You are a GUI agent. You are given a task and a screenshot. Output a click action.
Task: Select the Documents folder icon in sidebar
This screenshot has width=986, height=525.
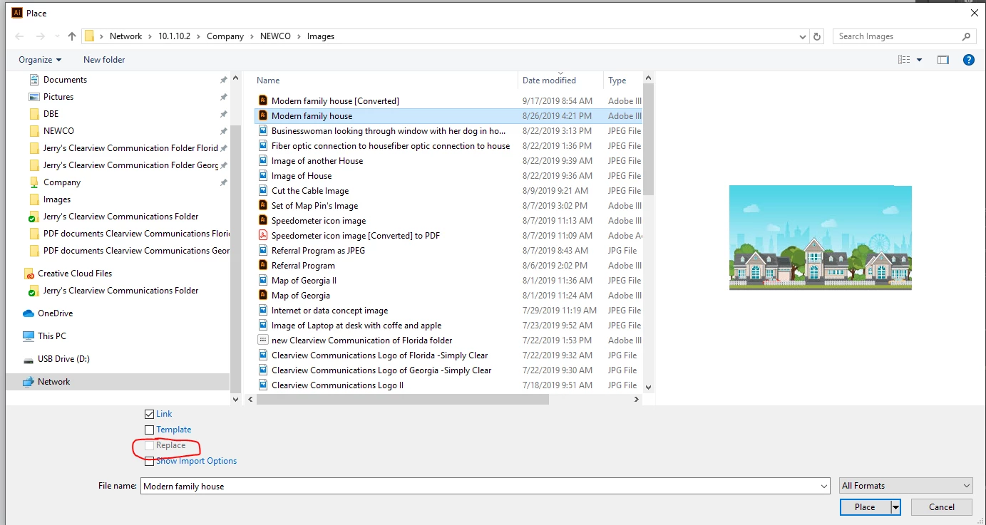(34, 80)
